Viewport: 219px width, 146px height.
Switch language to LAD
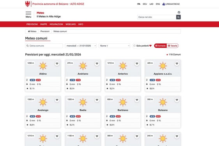tap(151, 4)
